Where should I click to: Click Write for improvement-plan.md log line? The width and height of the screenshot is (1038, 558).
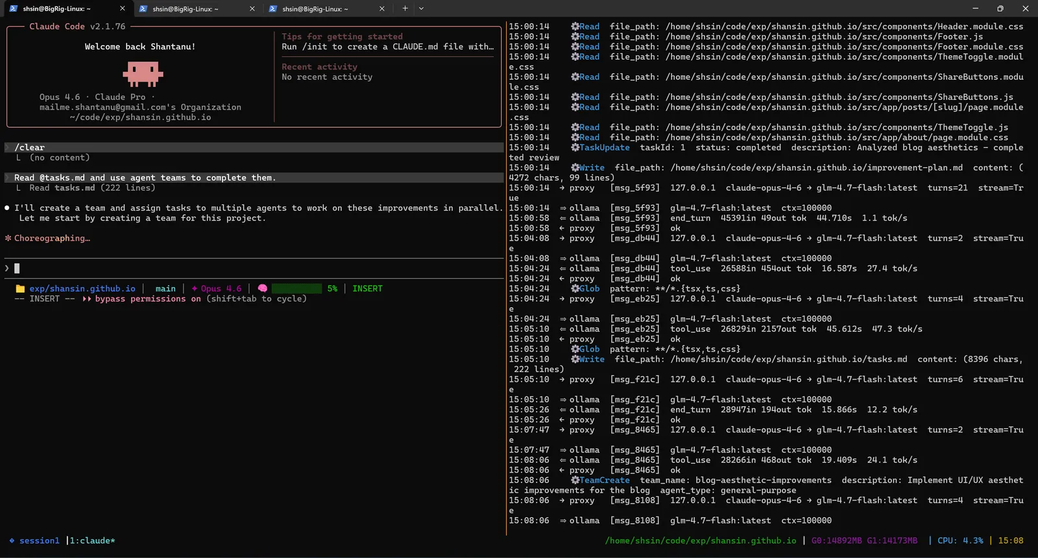pyautogui.click(x=592, y=168)
